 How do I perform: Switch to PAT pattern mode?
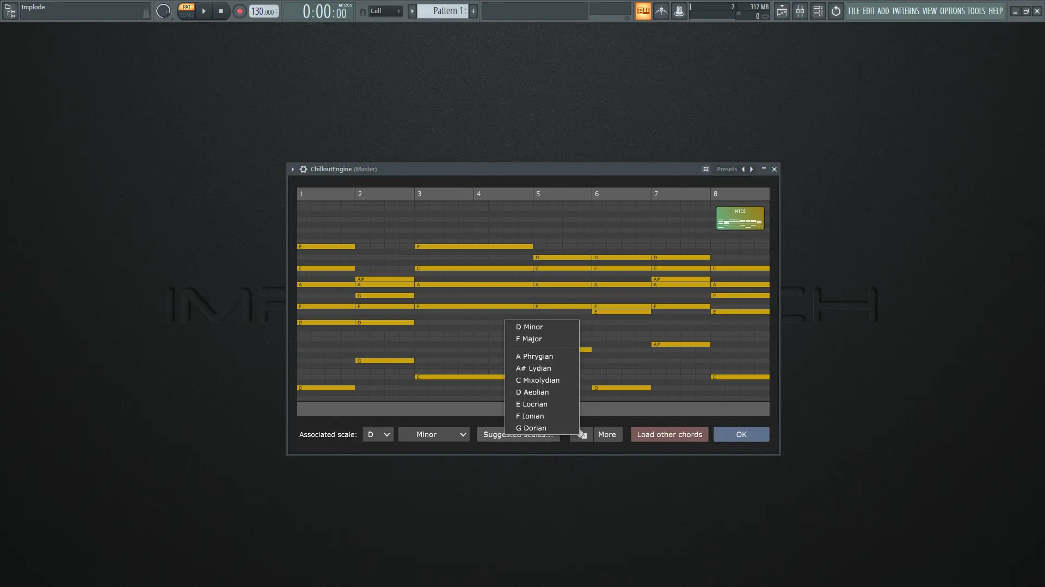(187, 7)
